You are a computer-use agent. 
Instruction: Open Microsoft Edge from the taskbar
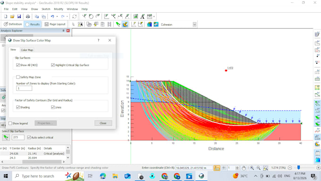tap(103, 176)
